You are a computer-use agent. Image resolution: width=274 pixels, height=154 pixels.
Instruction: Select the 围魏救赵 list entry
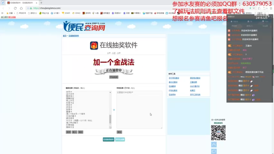(x=70, y=98)
